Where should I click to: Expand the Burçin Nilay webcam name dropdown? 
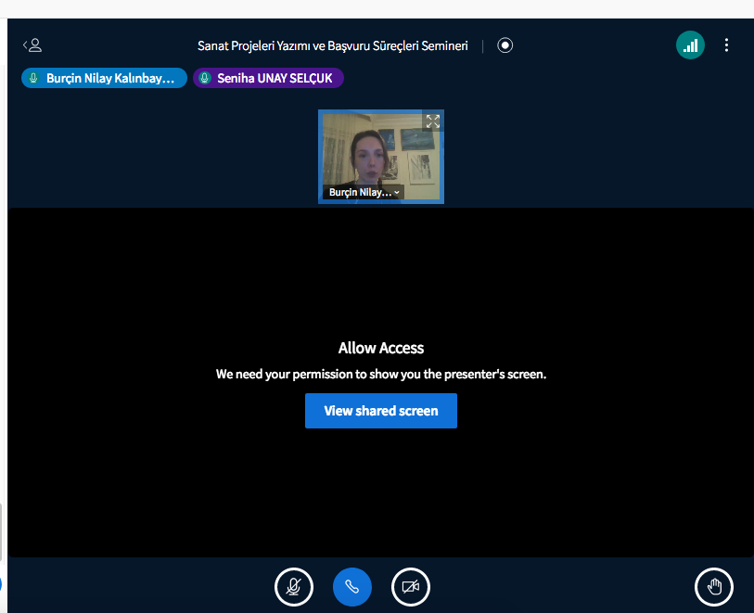click(397, 193)
